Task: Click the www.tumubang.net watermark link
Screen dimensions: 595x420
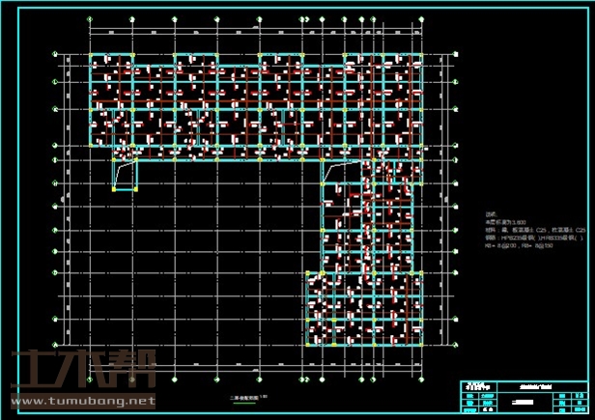Action: (x=82, y=400)
